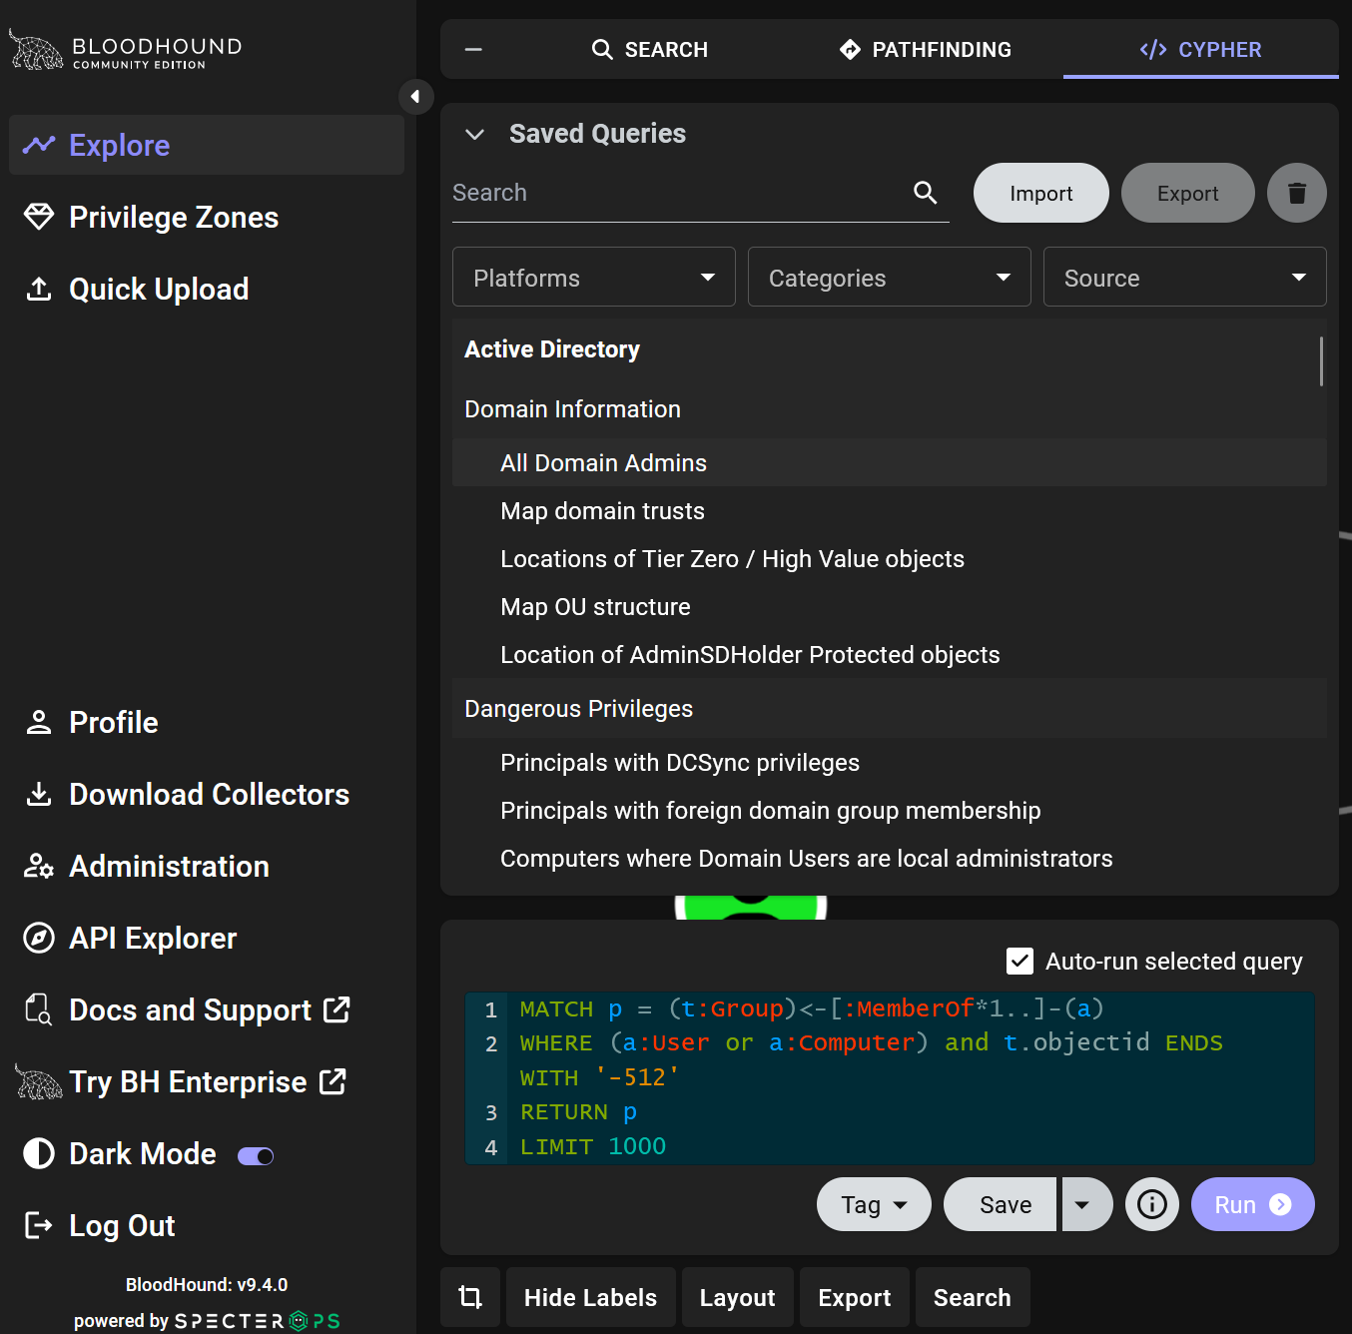Switch to the Pathfinding tab
The height and width of the screenshot is (1334, 1352).
[926, 50]
